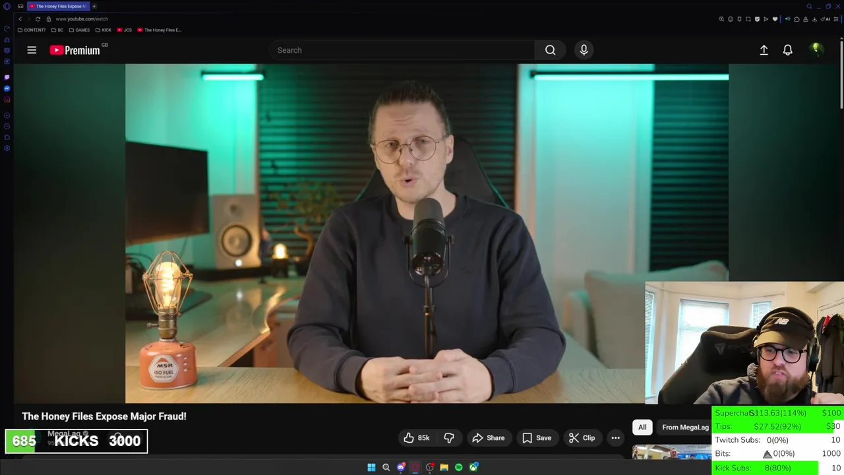This screenshot has width=844, height=475.
Task: Open the Instagram icon in browser sidebar
Action: point(7,100)
